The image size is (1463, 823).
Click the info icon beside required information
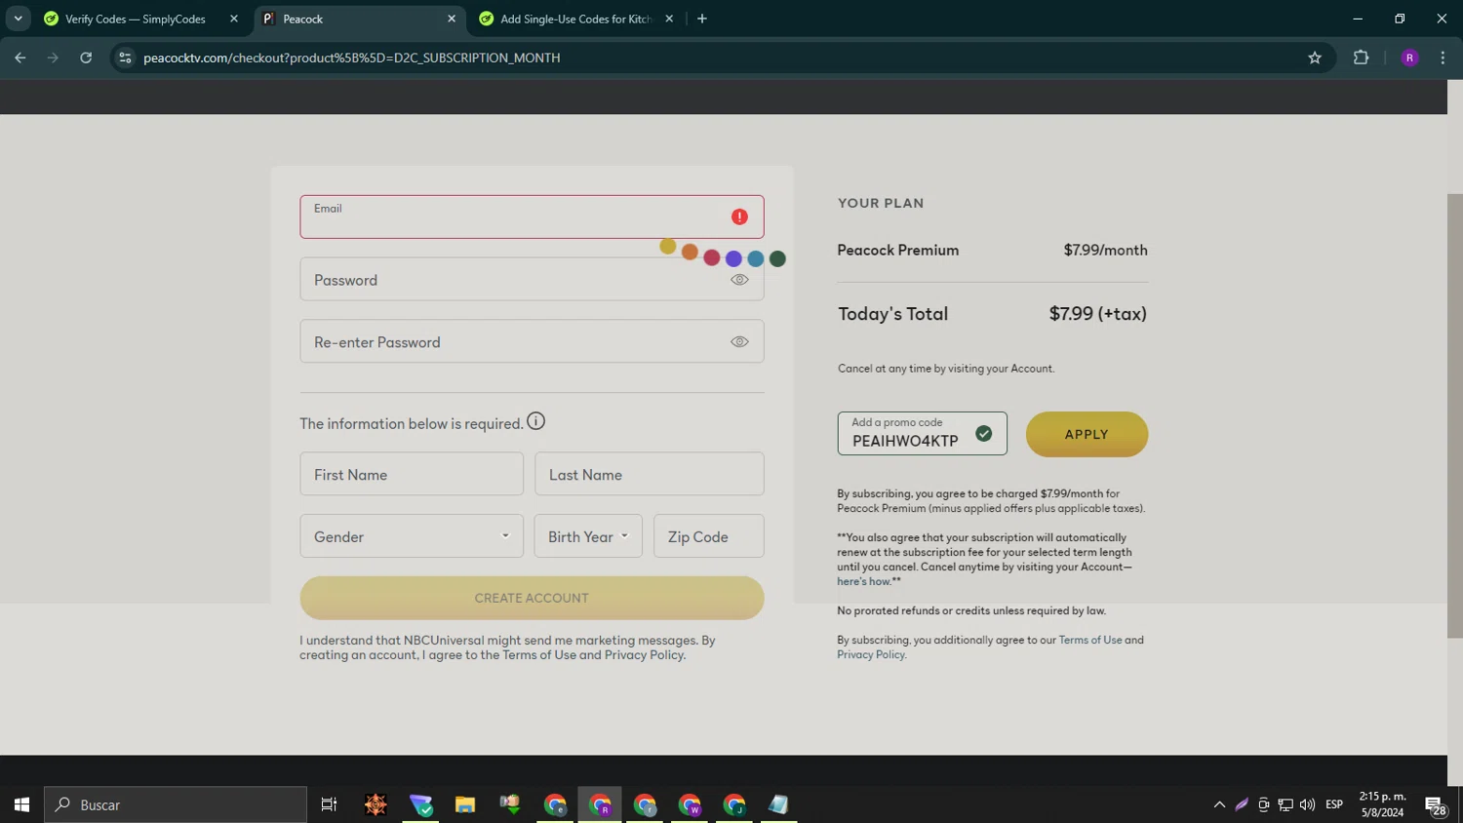pos(535,421)
